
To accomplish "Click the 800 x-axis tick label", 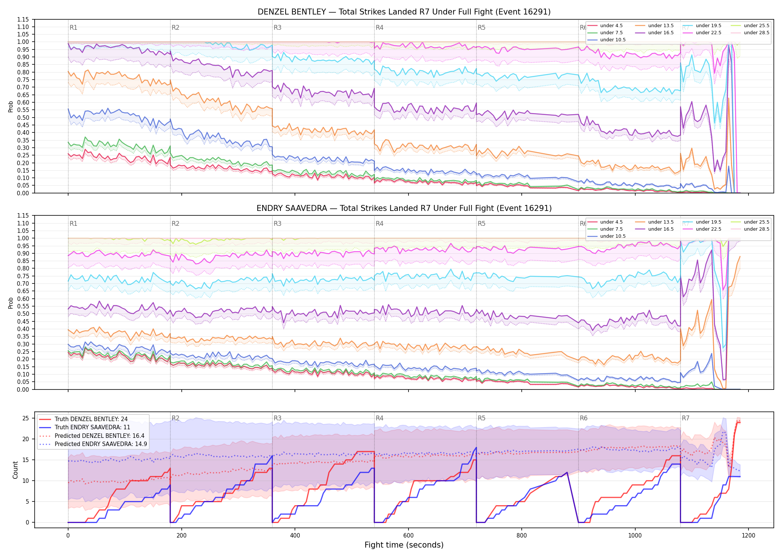I will click(x=522, y=536).
